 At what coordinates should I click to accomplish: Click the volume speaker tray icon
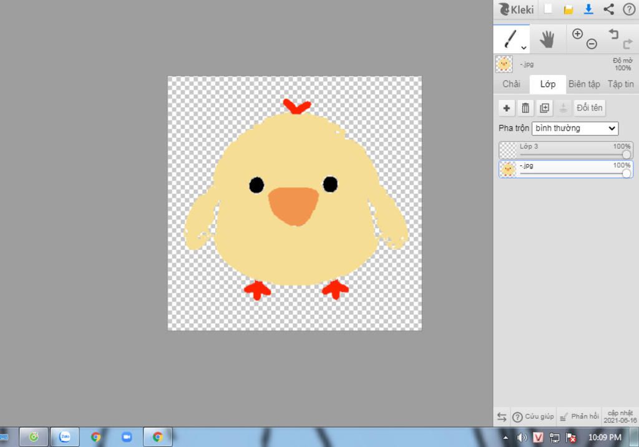pyautogui.click(x=521, y=438)
